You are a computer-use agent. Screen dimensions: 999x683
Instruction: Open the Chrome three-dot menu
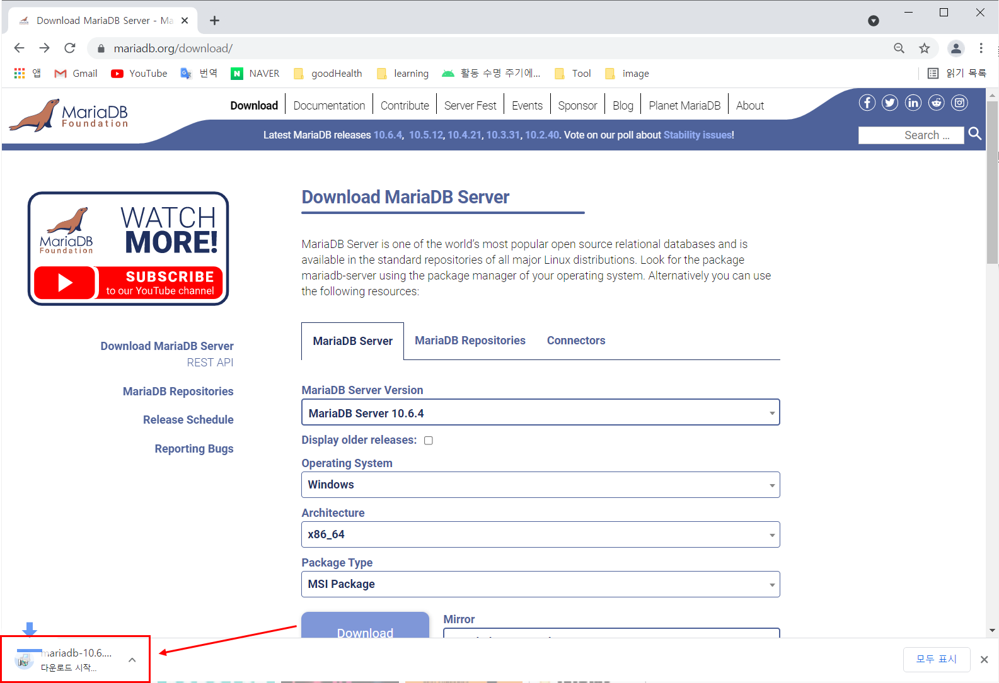point(981,48)
